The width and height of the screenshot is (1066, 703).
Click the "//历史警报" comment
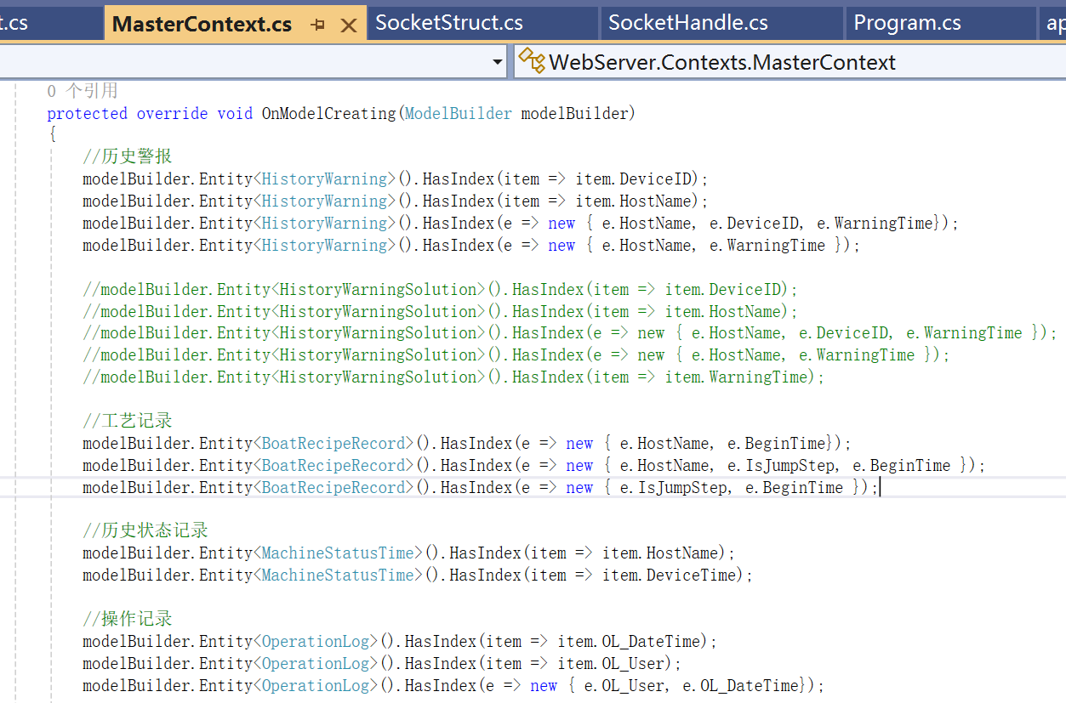pos(128,156)
